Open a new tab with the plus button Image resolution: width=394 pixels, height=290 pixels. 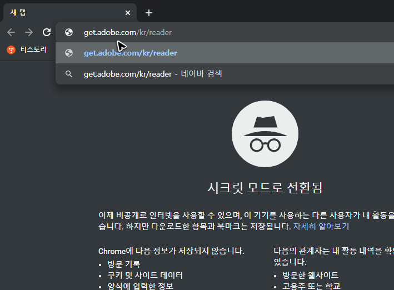(149, 13)
